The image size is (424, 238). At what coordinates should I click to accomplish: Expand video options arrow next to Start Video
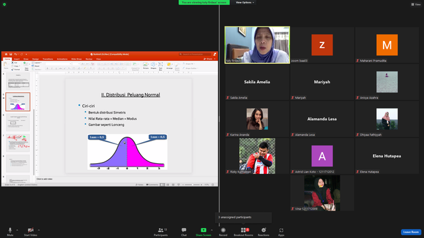click(38, 230)
